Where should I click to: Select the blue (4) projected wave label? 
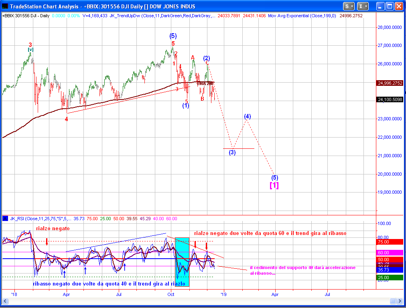click(248, 116)
